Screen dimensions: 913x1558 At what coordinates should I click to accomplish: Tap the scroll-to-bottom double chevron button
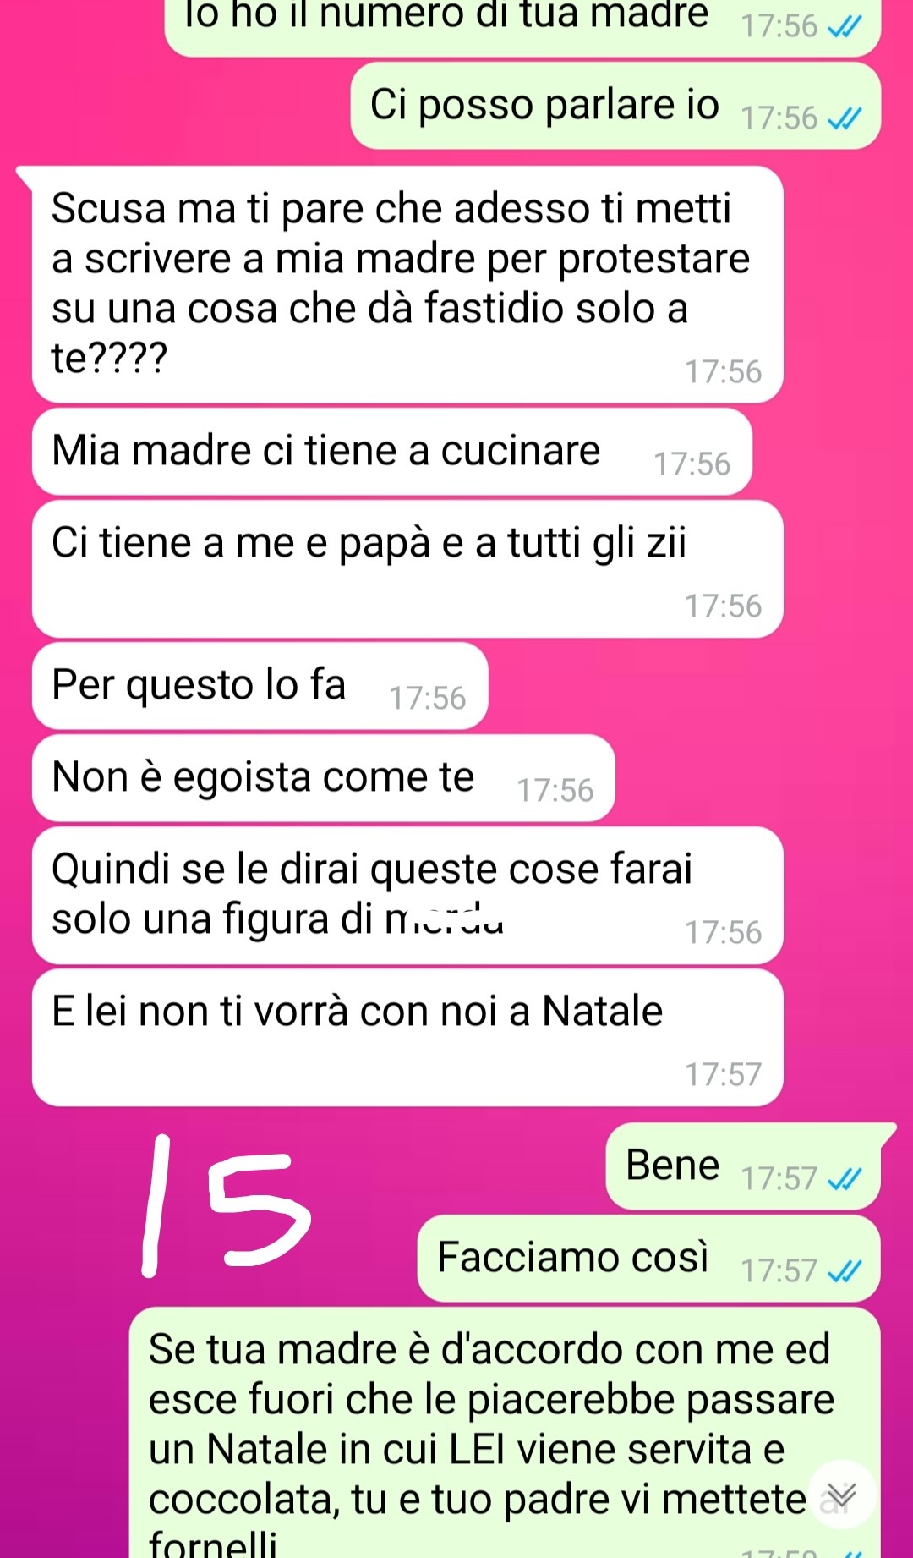click(x=841, y=1495)
